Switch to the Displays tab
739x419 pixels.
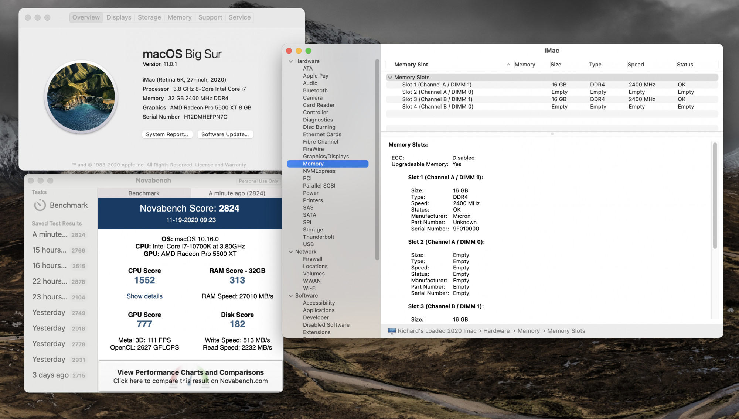(x=119, y=17)
